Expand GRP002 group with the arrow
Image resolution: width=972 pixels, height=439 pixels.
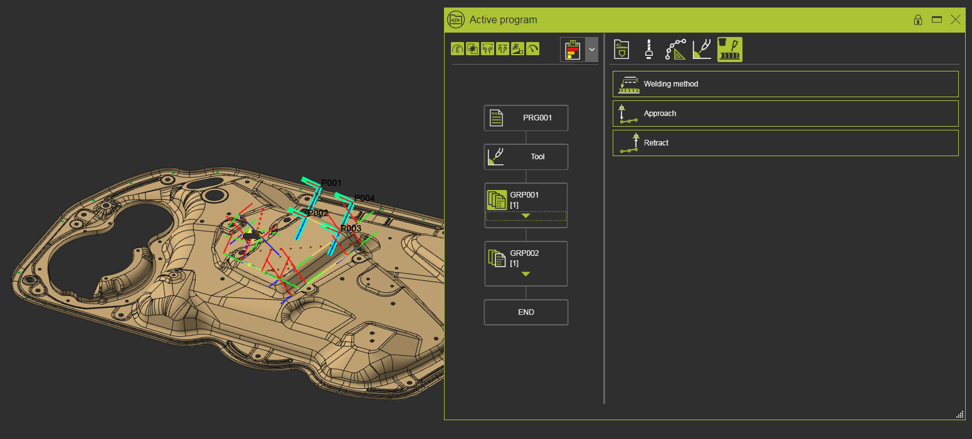tap(526, 274)
